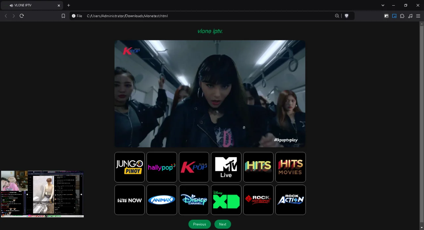The height and width of the screenshot is (230, 424).
Task: Open the extensions menu
Action: click(x=402, y=16)
